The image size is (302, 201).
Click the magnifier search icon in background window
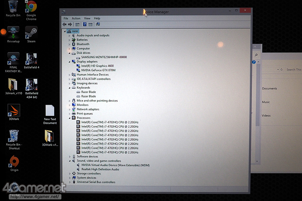256,55
